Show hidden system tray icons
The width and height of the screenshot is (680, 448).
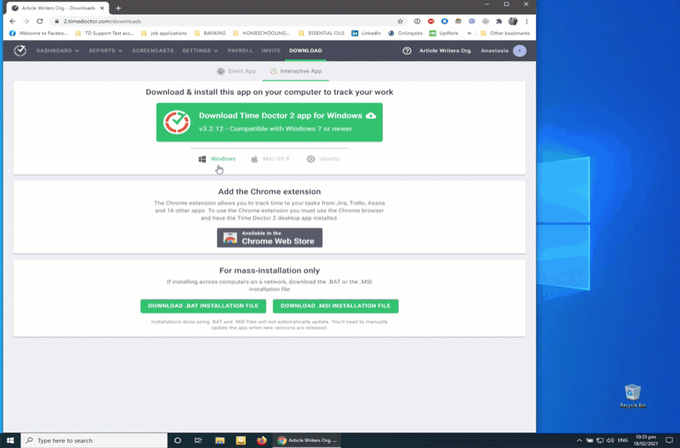point(580,440)
